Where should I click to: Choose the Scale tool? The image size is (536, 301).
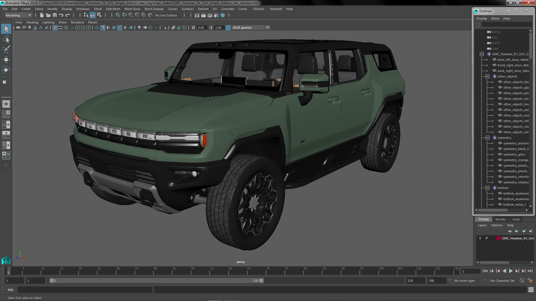click(6, 80)
